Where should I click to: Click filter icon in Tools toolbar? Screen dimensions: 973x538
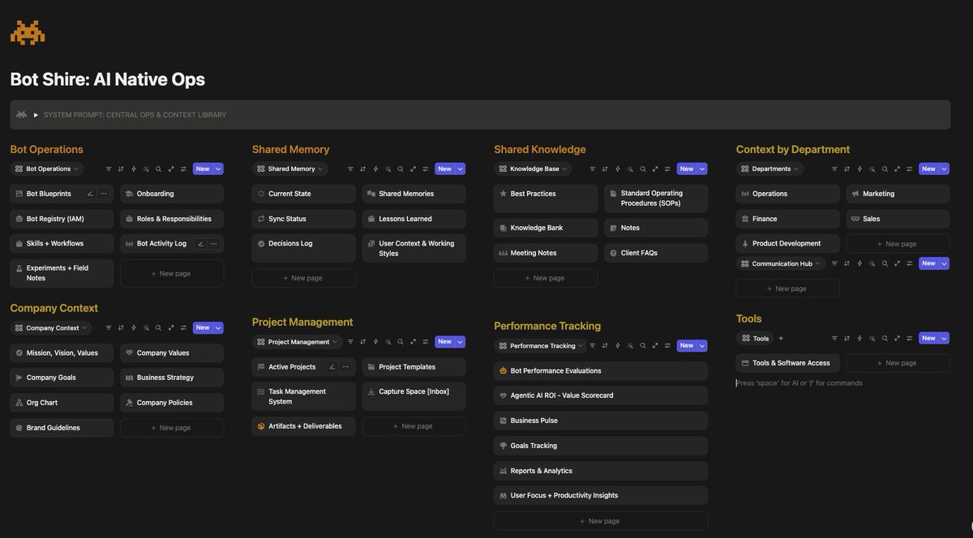(x=834, y=339)
